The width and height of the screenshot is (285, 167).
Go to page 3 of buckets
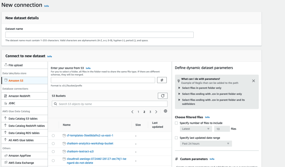(150, 112)
